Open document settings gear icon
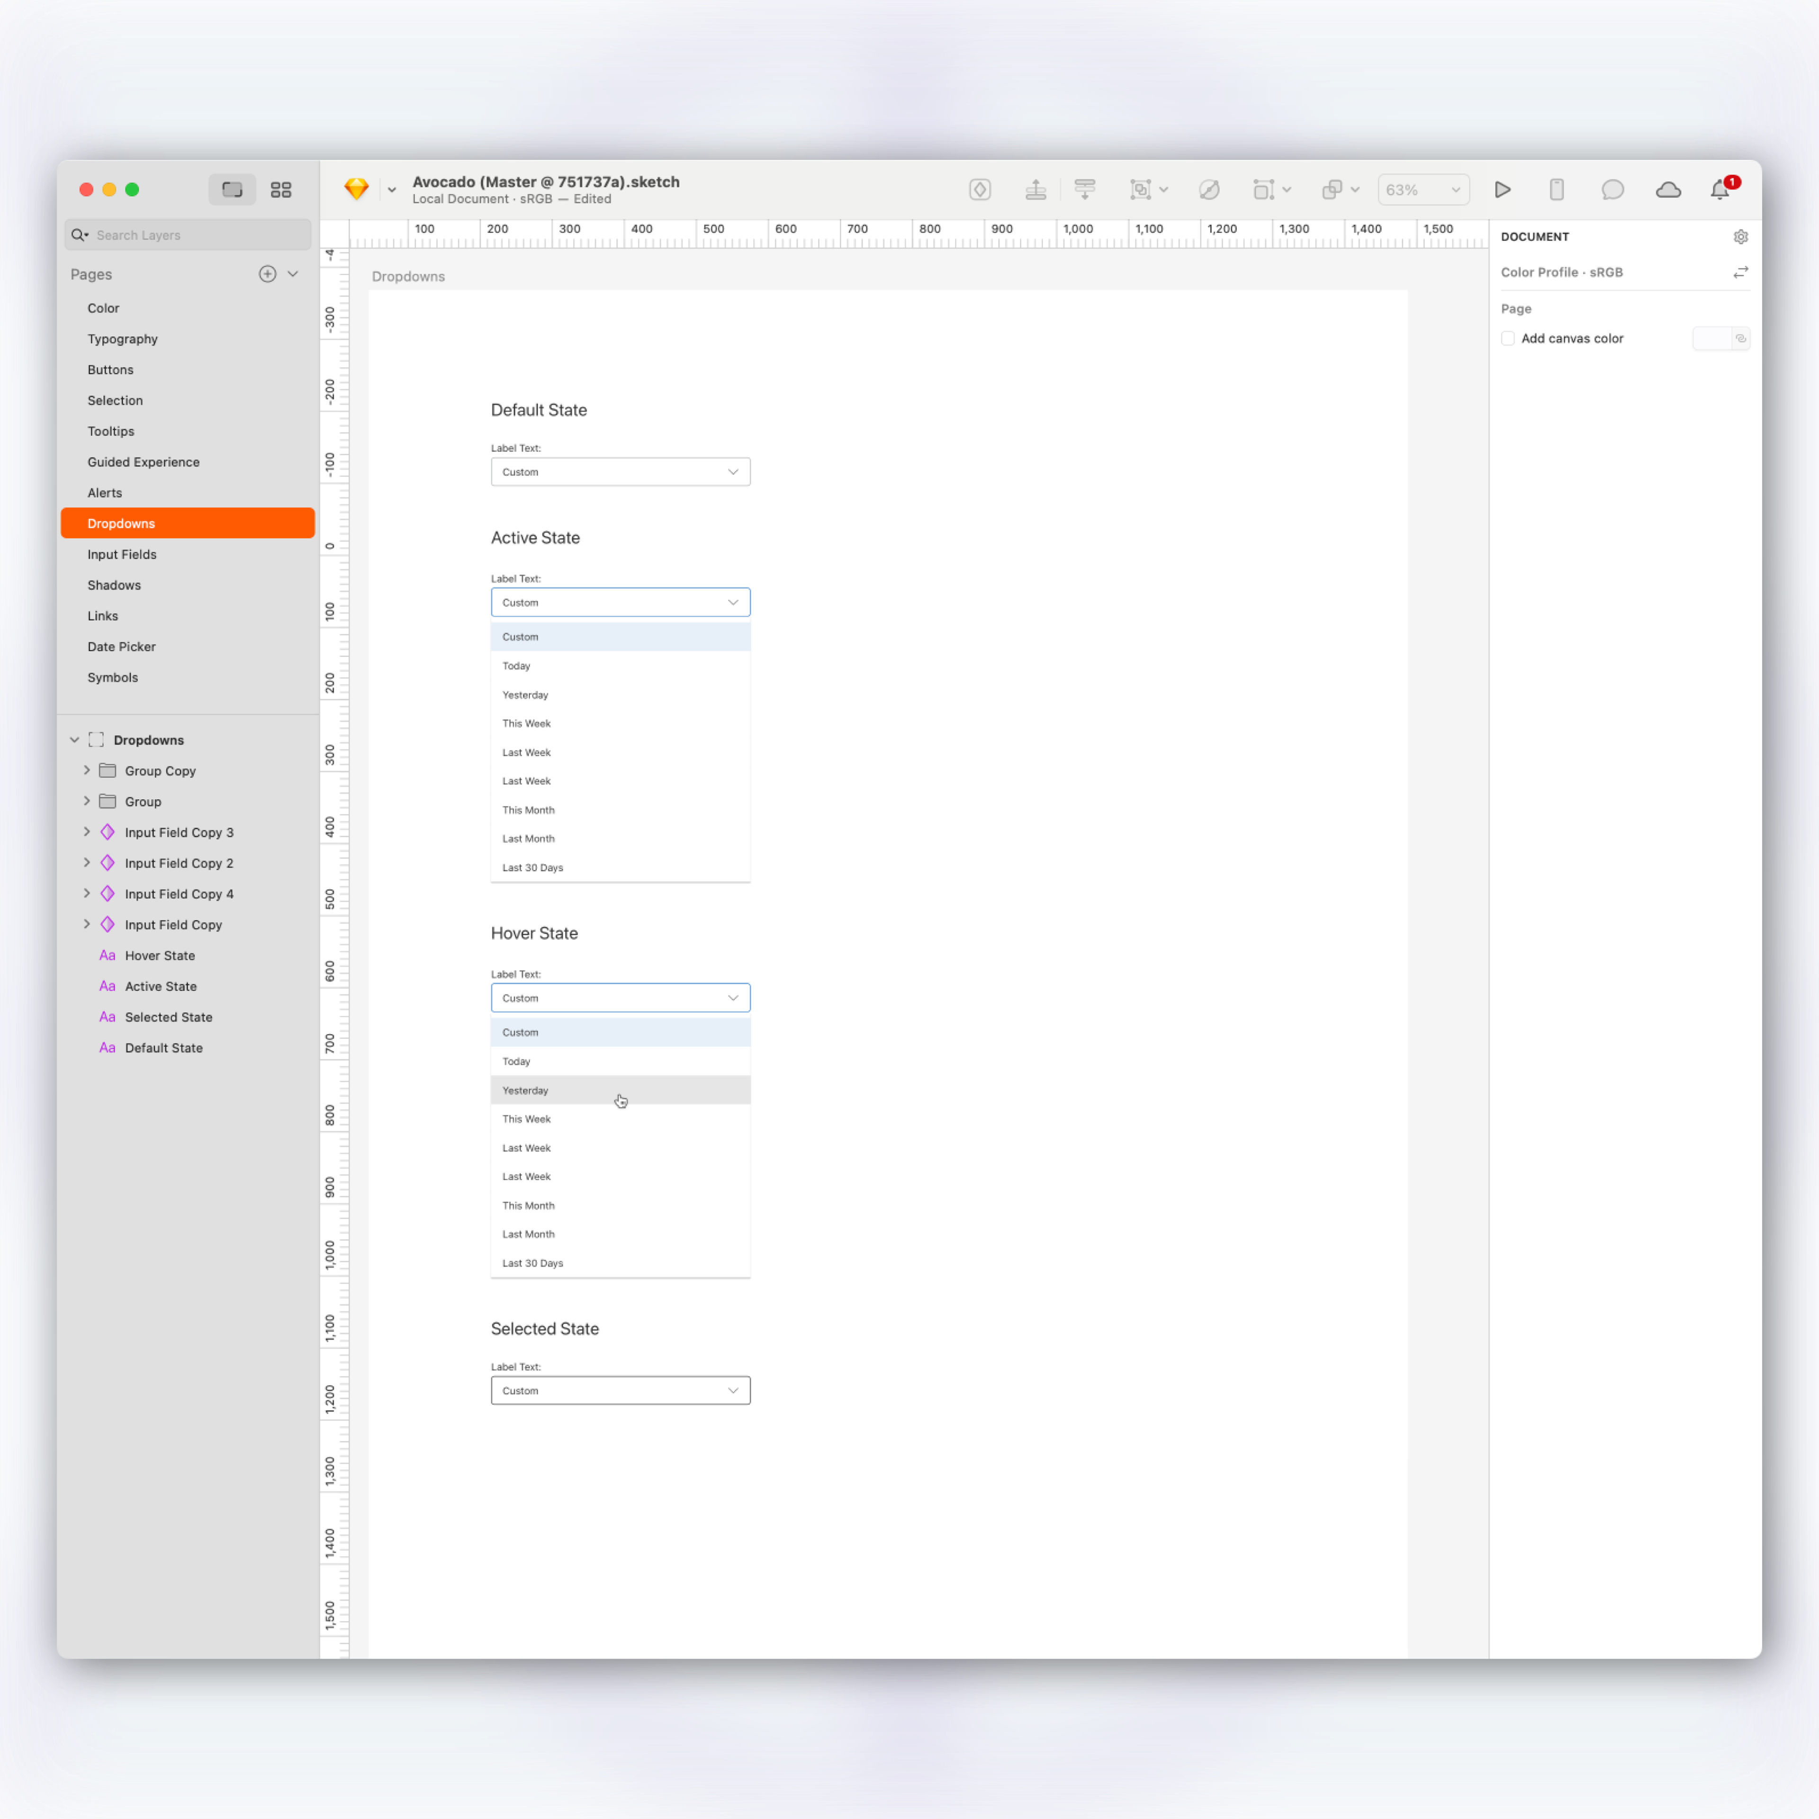Image resolution: width=1819 pixels, height=1819 pixels. tap(1740, 237)
